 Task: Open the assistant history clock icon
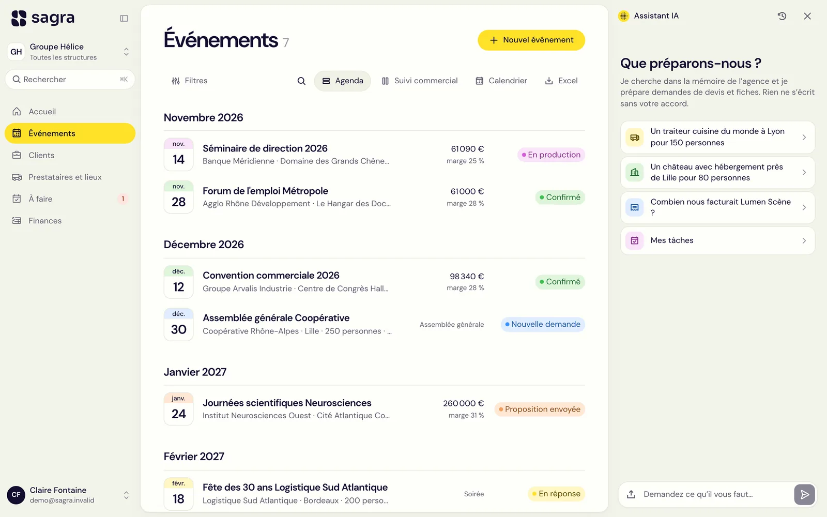coord(782,16)
